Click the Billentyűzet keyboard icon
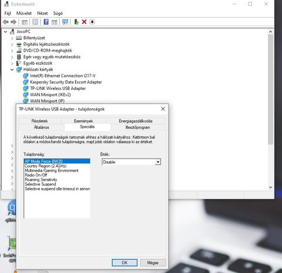This screenshot has height=273, width=282. (x=19, y=38)
